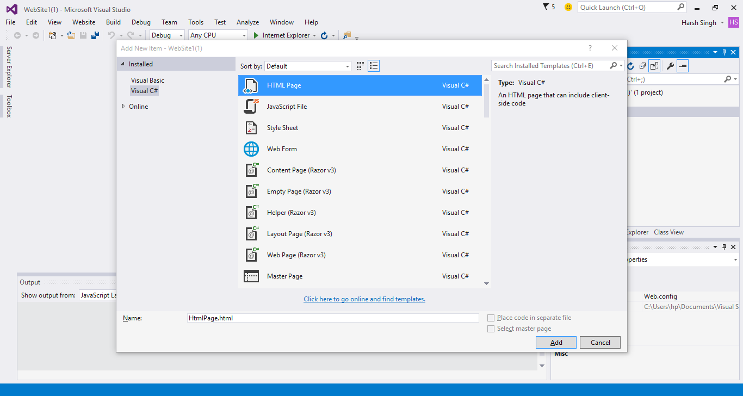Open the Website menu
743x396 pixels.
pos(84,22)
